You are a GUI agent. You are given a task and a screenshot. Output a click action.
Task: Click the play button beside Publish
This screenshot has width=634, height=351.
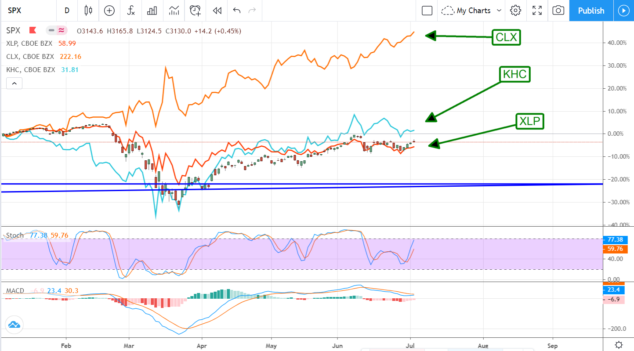623,11
